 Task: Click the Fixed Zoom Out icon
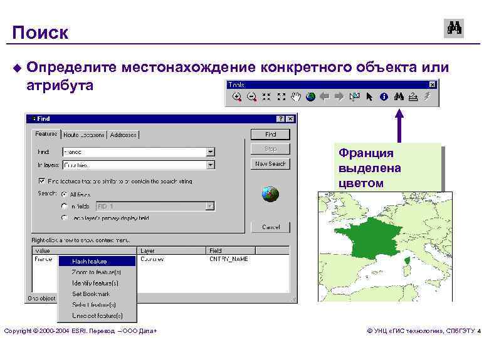point(281,96)
